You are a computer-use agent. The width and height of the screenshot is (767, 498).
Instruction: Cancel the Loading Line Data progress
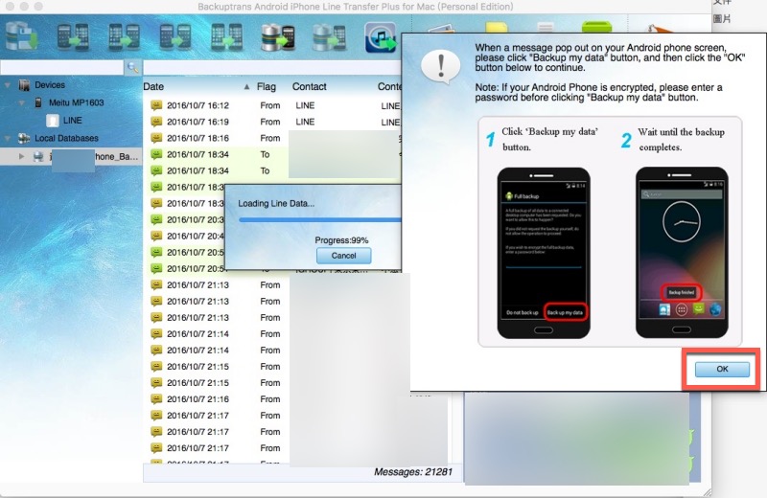(x=343, y=256)
